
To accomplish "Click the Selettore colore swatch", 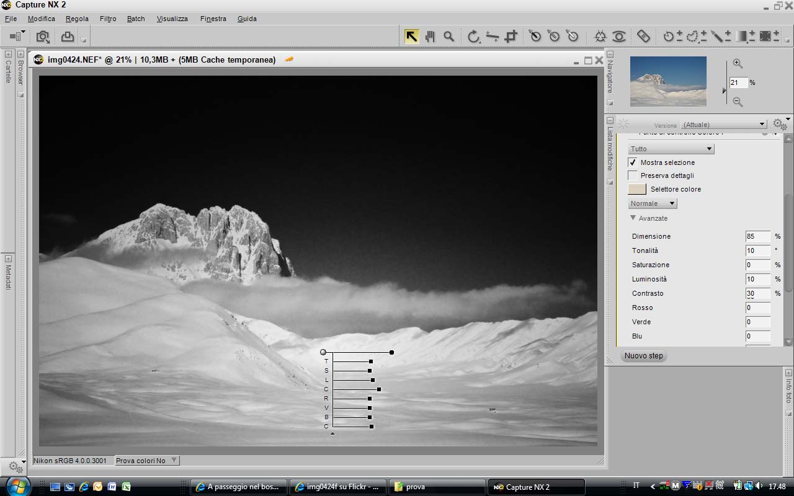I will 637,189.
